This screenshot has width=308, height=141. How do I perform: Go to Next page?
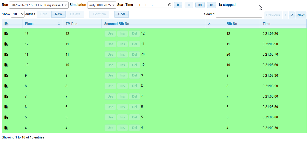(301, 15)
